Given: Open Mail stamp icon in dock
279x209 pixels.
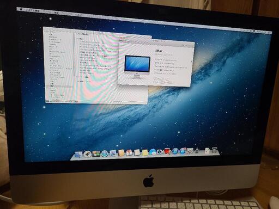Looking at the screenshot, I should tap(113, 153).
